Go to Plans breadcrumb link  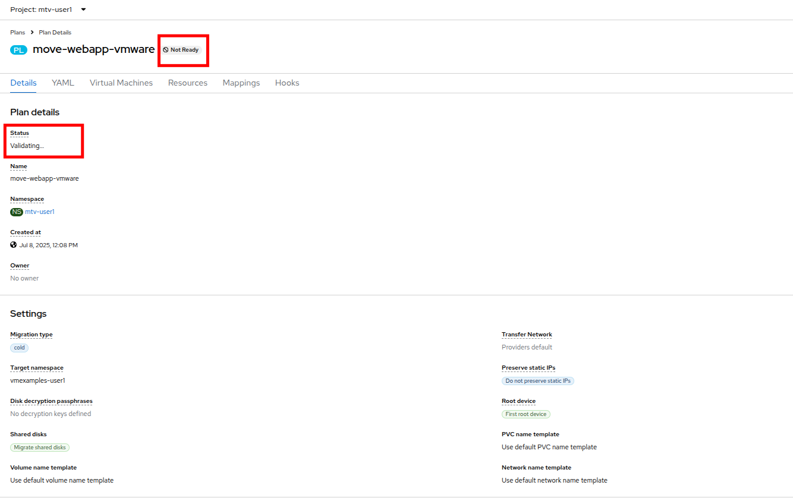click(x=18, y=32)
